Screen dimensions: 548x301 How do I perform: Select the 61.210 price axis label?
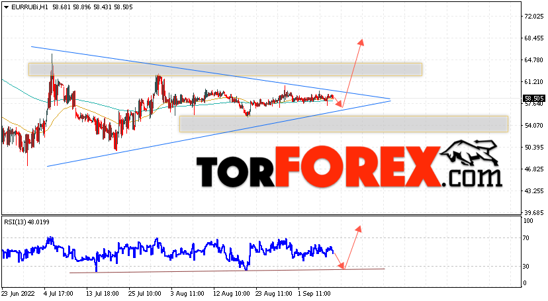pyautogui.click(x=534, y=82)
